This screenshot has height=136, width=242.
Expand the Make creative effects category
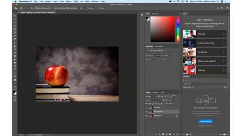point(205,61)
